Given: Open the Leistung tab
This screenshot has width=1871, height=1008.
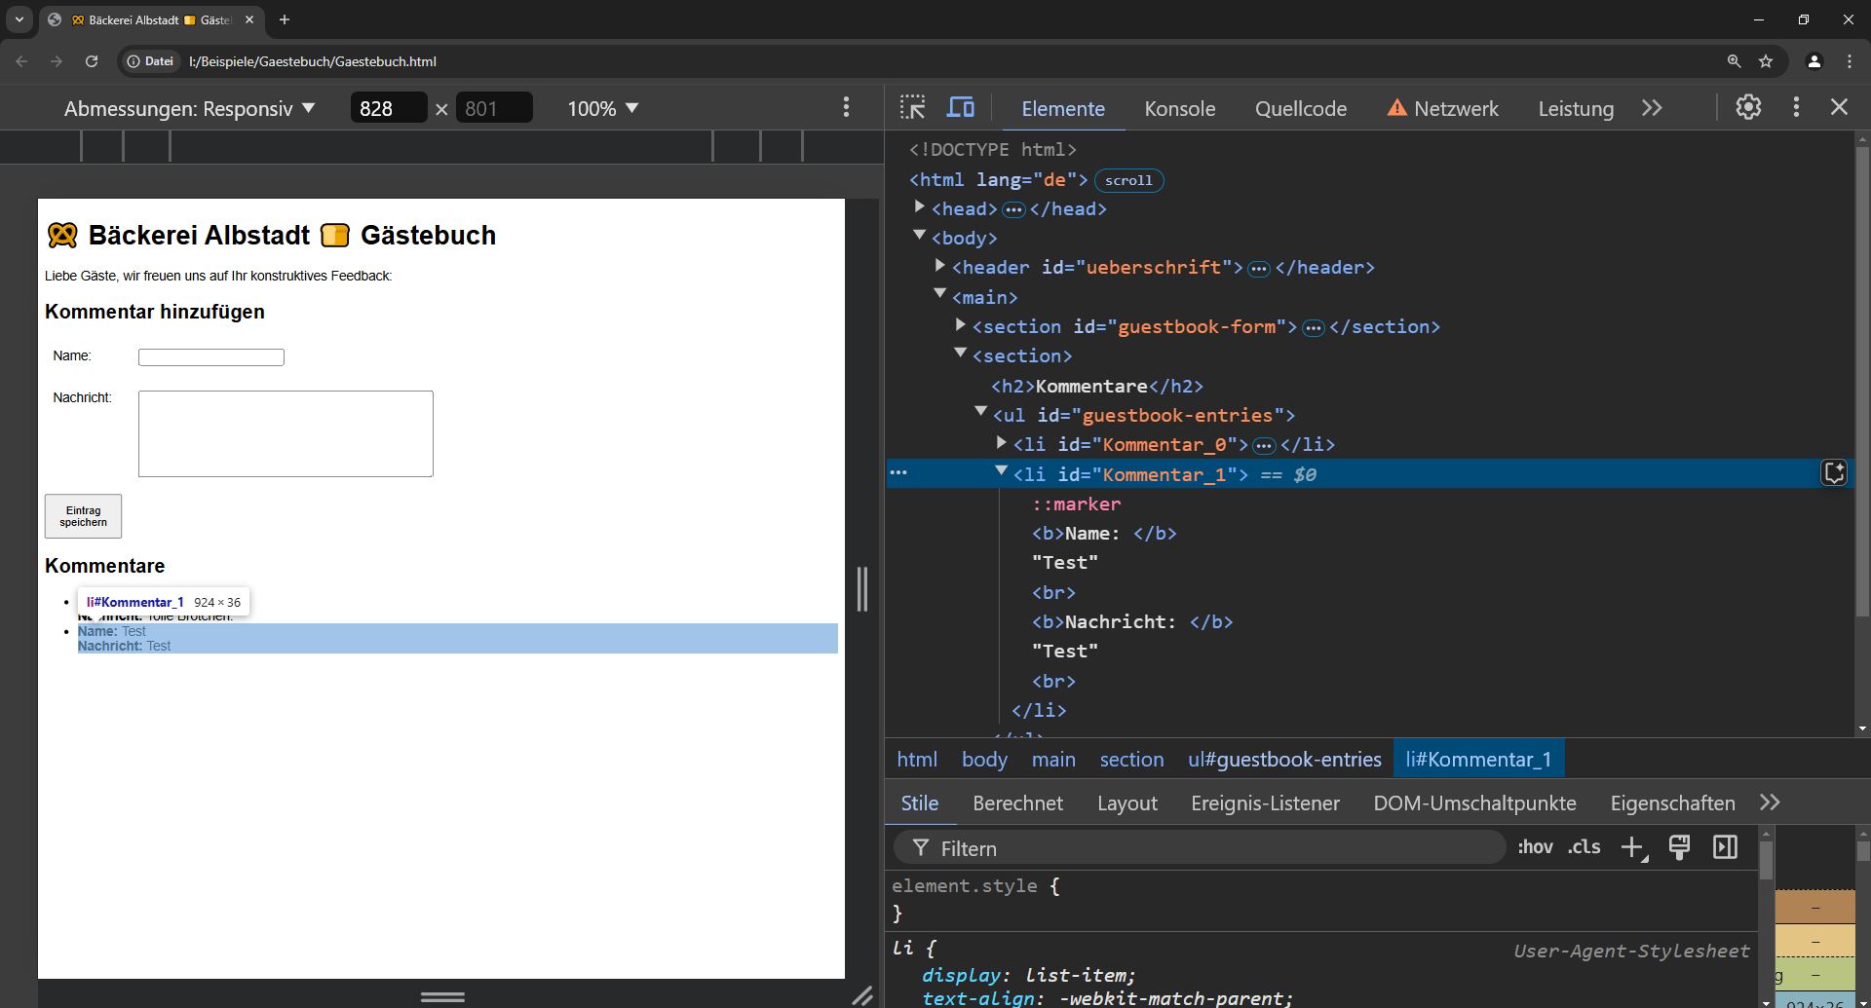Looking at the screenshot, I should pyautogui.click(x=1576, y=108).
